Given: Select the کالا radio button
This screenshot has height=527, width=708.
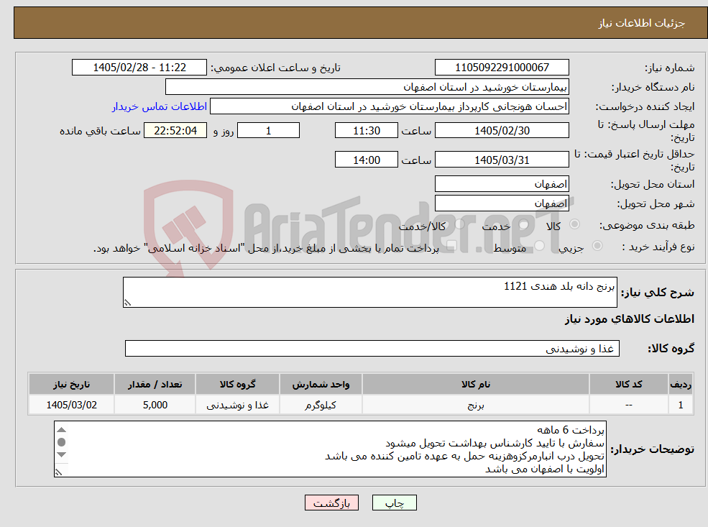Looking at the screenshot, I should (x=575, y=224).
